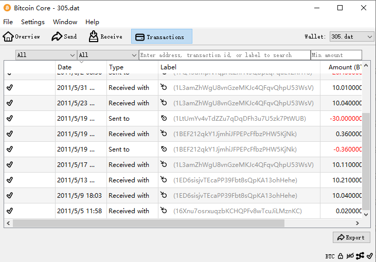
Task: Expand the transaction type filter dropdown
Action: point(108,55)
